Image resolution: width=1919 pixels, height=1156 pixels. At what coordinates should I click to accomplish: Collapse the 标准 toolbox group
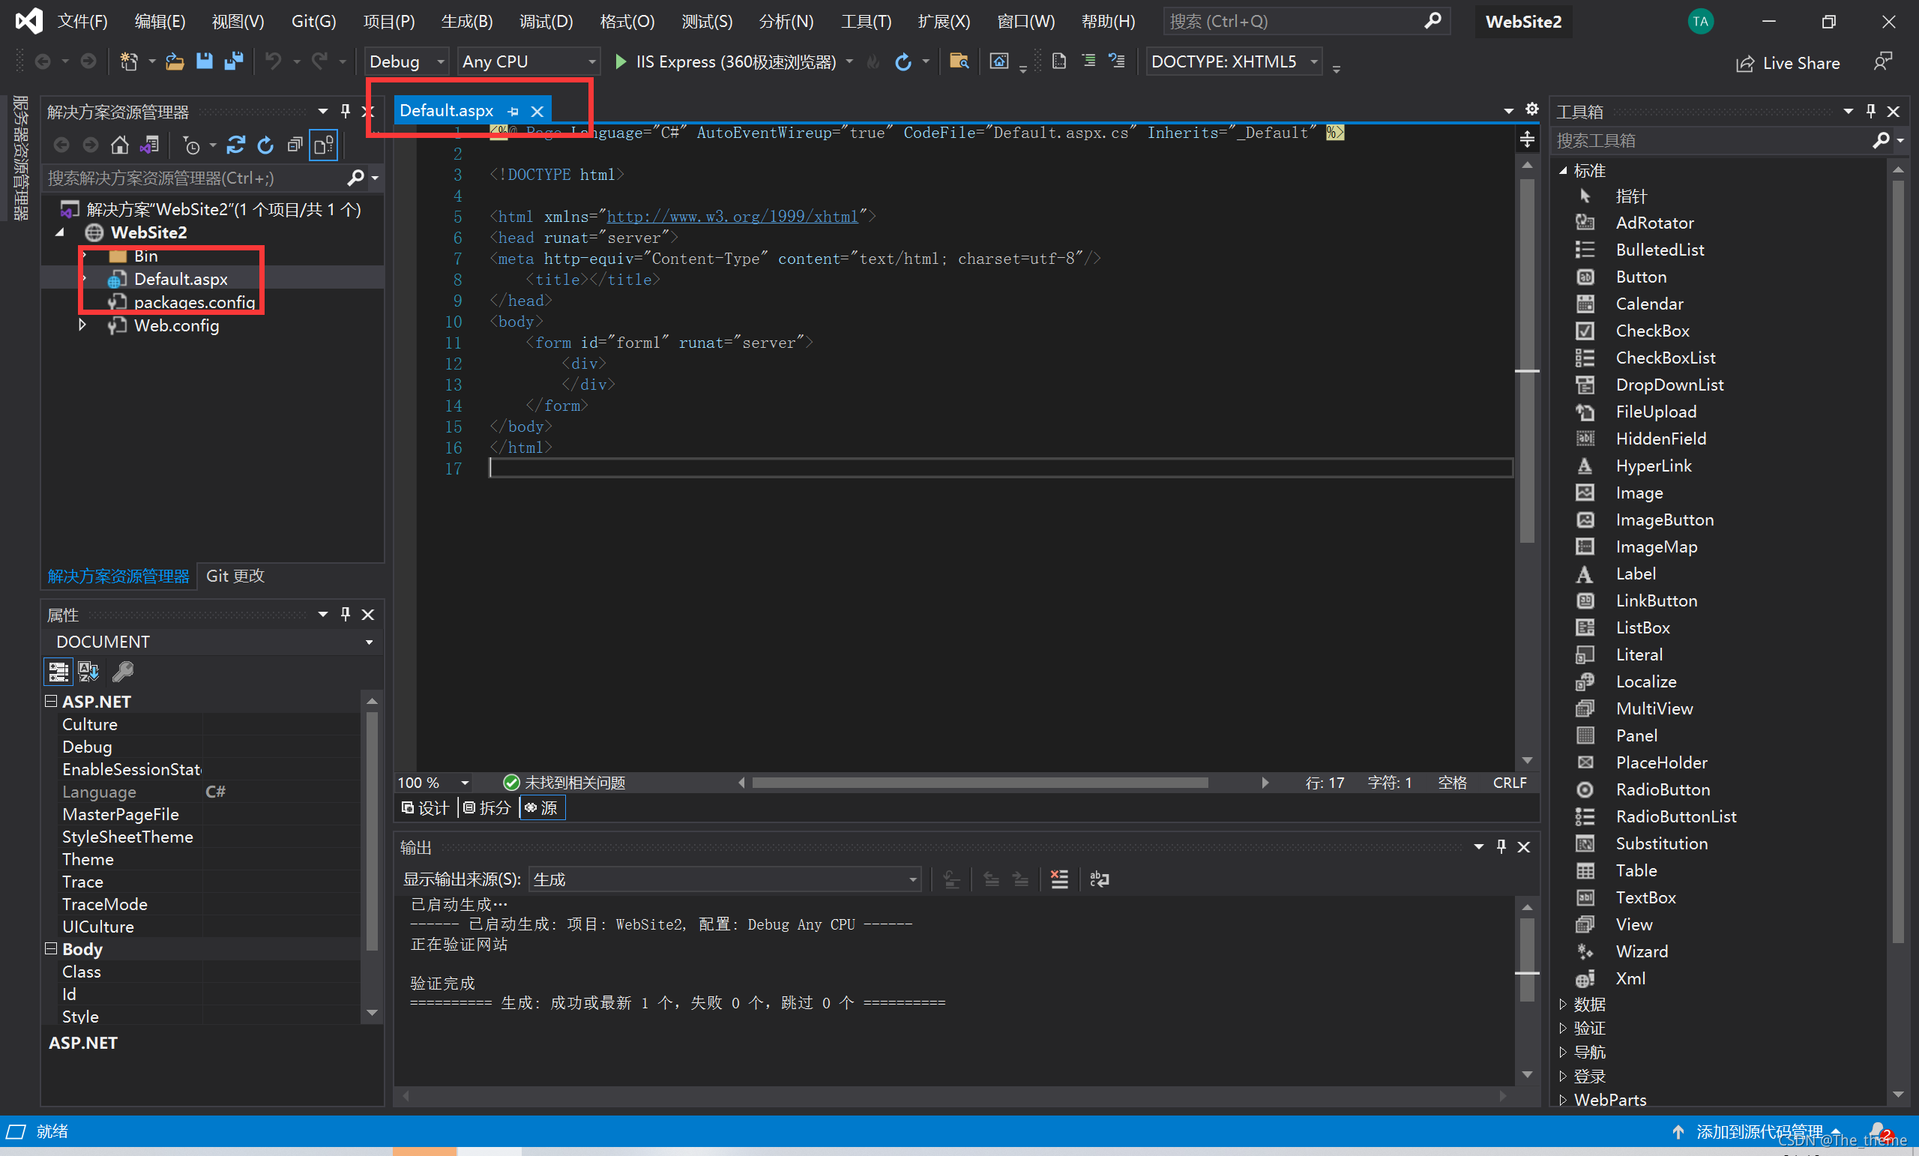tap(1563, 171)
